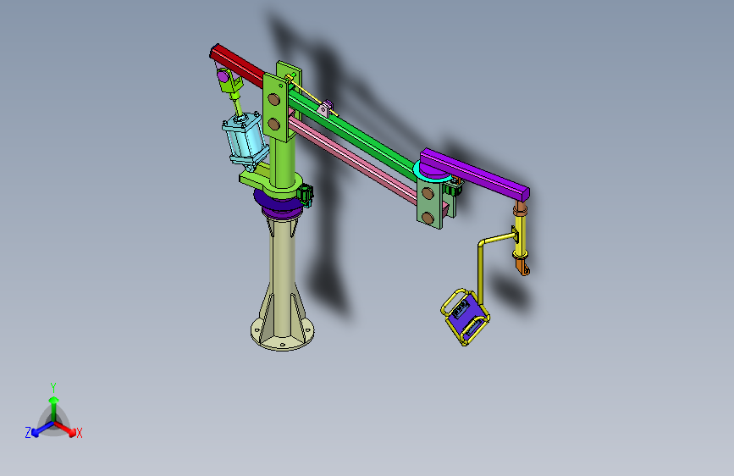This screenshot has height=476, width=734.
Task: Select the blue control box with yellow handles
Action: 466,317
